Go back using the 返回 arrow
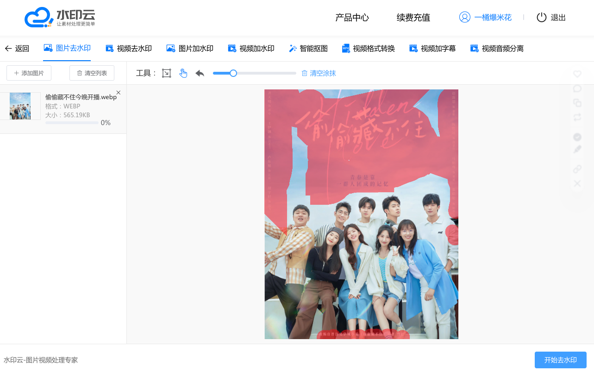The image size is (594, 372). click(x=17, y=49)
